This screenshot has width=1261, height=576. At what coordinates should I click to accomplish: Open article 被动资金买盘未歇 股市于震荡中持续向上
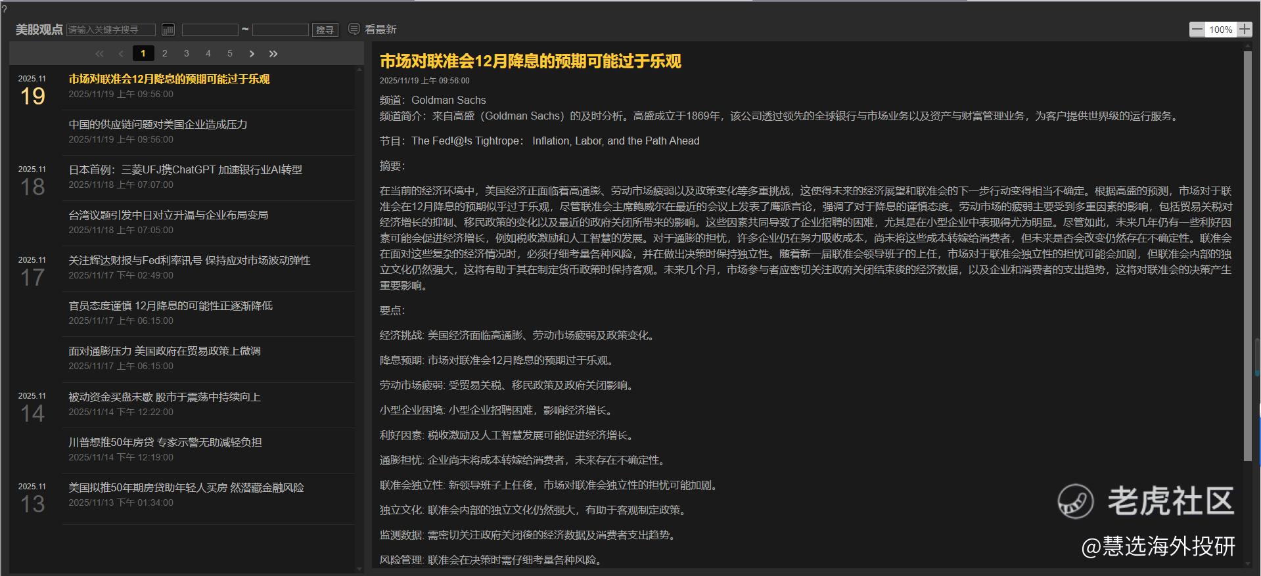point(165,397)
